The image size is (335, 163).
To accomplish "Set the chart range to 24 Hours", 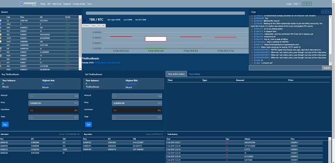I will [86, 26].
